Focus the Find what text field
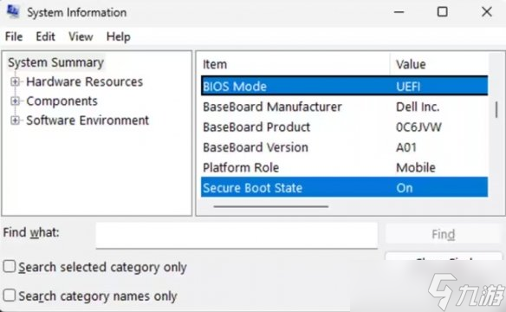The width and height of the screenshot is (506, 312). click(x=237, y=236)
